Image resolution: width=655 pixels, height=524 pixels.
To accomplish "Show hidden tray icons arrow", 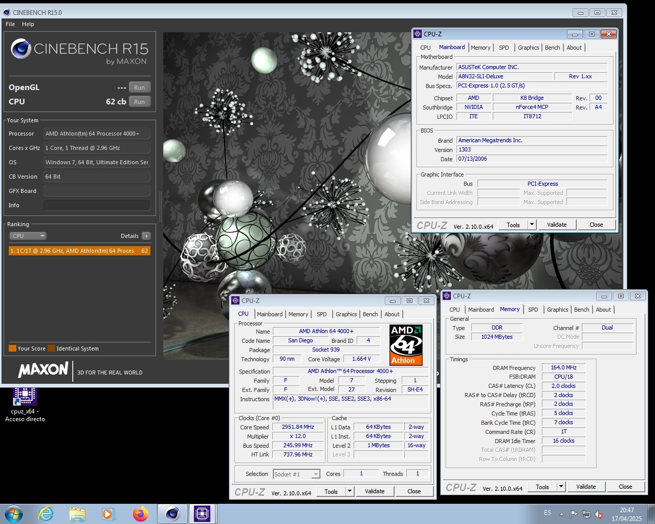I will (561, 514).
